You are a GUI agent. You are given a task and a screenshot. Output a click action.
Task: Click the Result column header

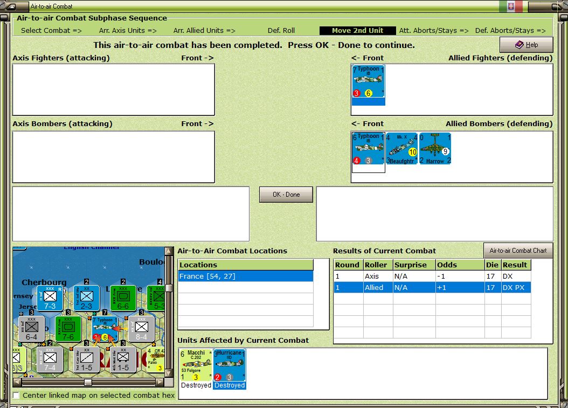tap(516, 265)
